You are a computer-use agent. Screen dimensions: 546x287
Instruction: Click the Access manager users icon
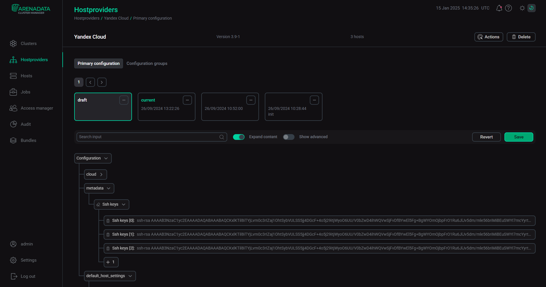[x=13, y=108]
